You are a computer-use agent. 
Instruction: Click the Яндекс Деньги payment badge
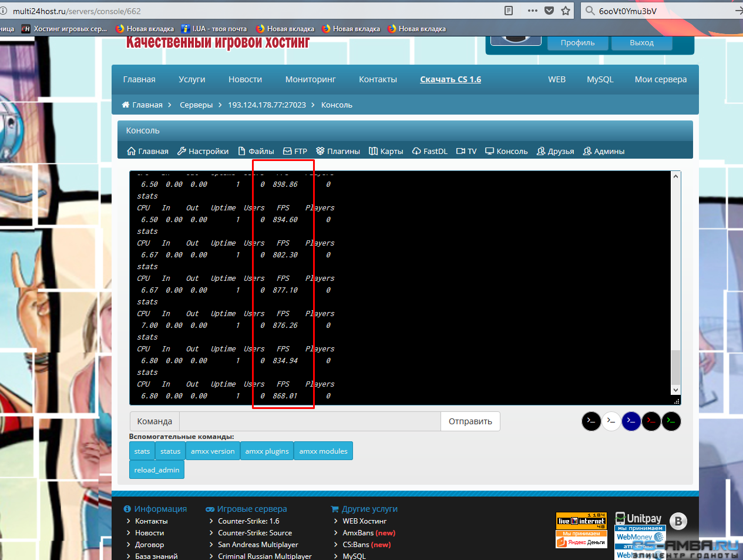click(x=581, y=539)
